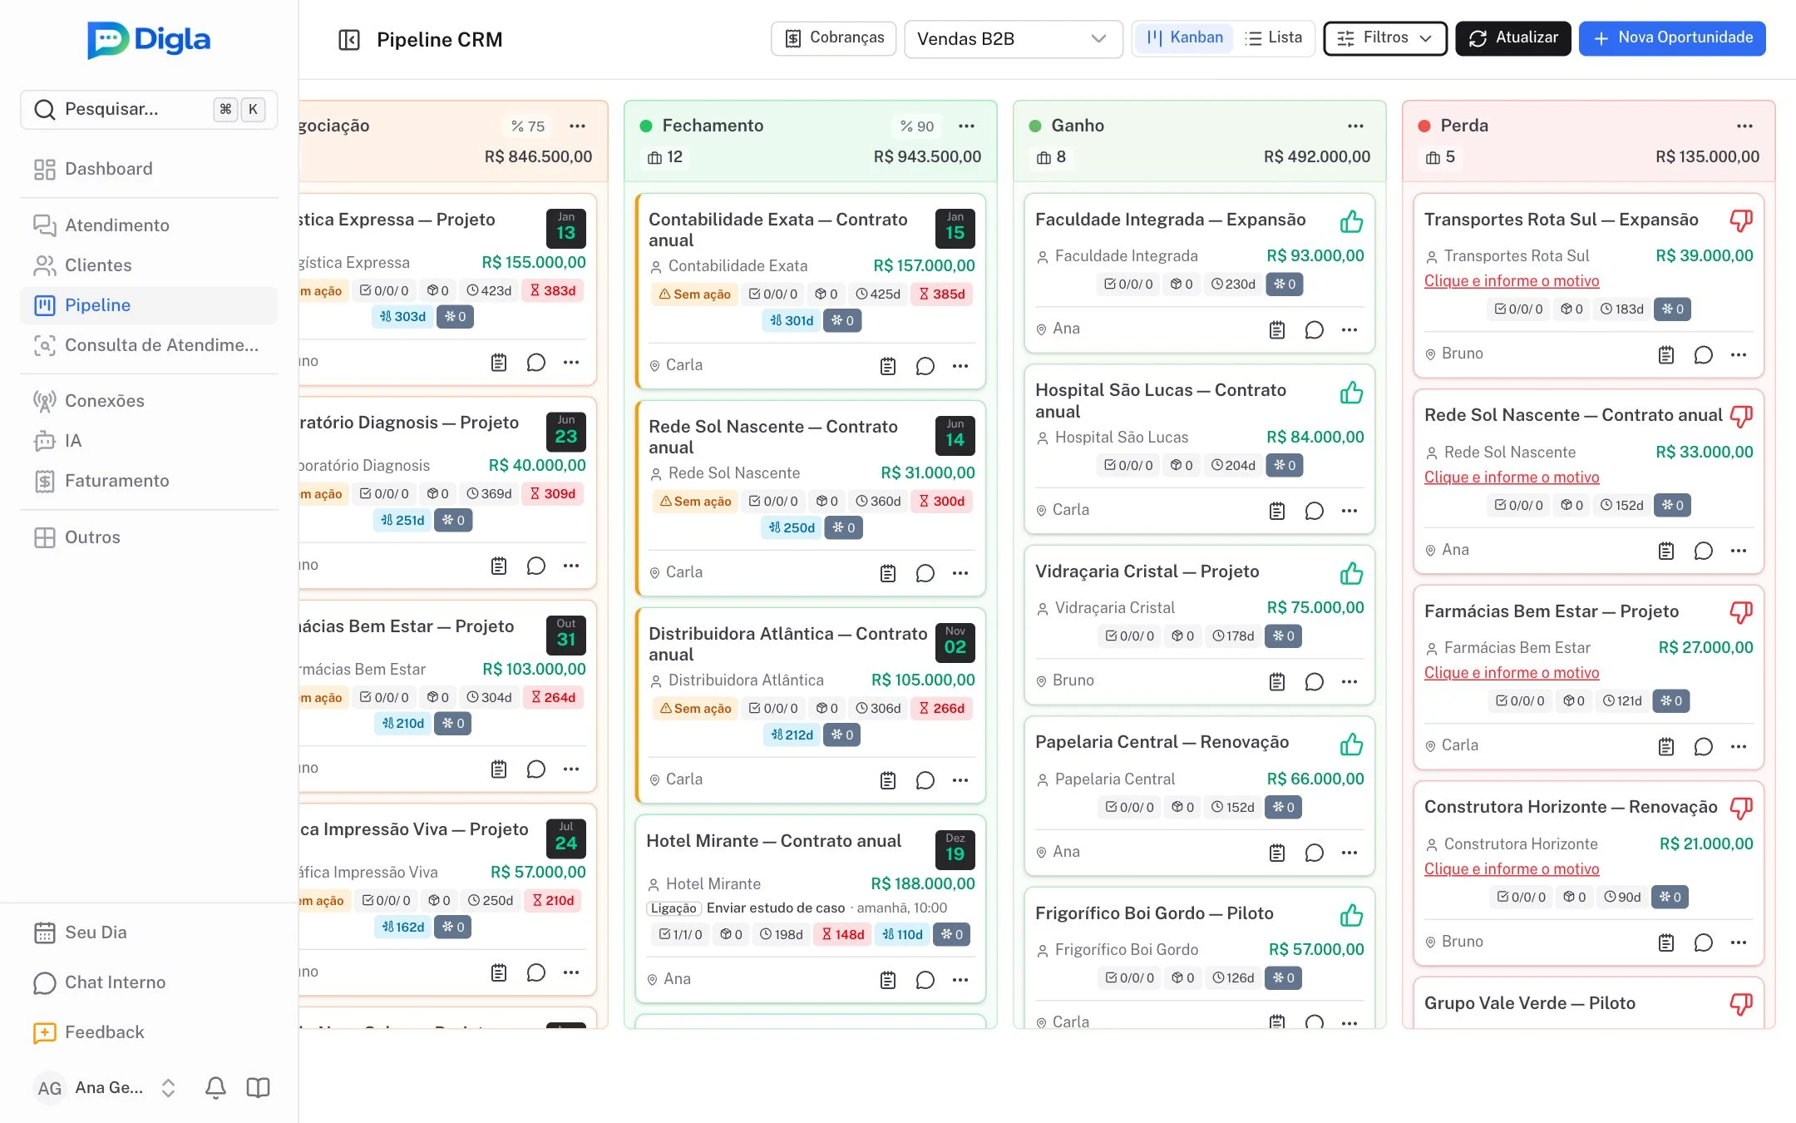Open notes icon on Contabilidade Exata card
Image resolution: width=1796 pixels, height=1123 pixels.
coord(888,366)
